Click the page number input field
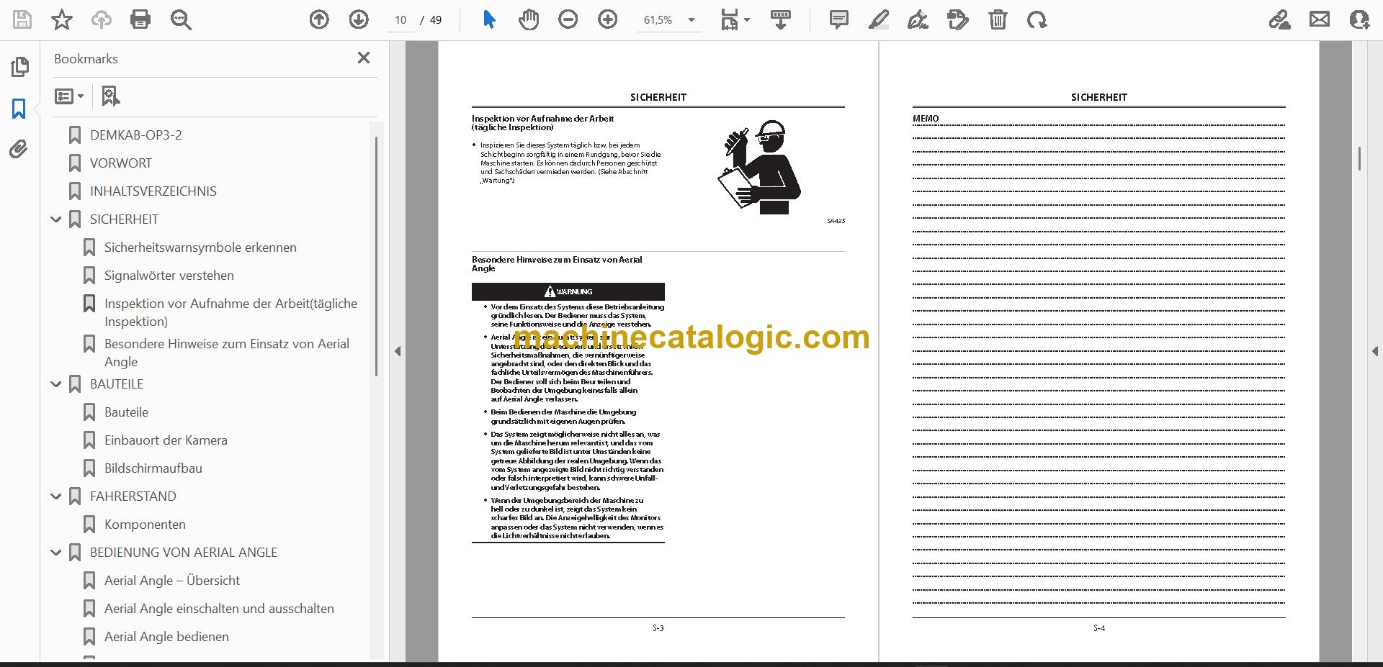The height and width of the screenshot is (667, 1383). pyautogui.click(x=401, y=20)
